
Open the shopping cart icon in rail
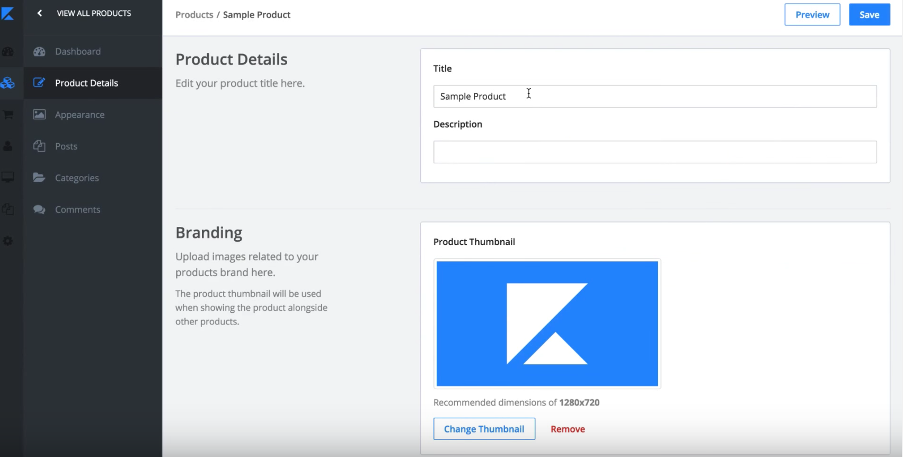pyautogui.click(x=7, y=115)
